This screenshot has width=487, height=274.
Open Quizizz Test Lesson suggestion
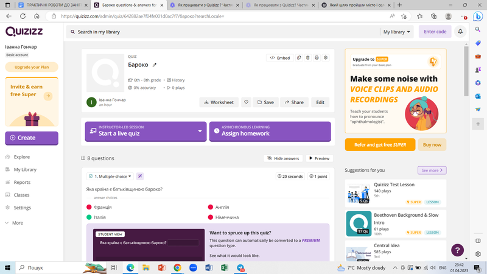395,193
